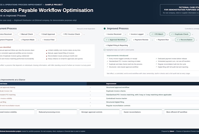
Task: Select the highlighted Approval Workflow step
Action: tap(116, 40)
